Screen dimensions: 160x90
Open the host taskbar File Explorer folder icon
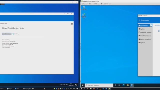(x=91, y=89)
